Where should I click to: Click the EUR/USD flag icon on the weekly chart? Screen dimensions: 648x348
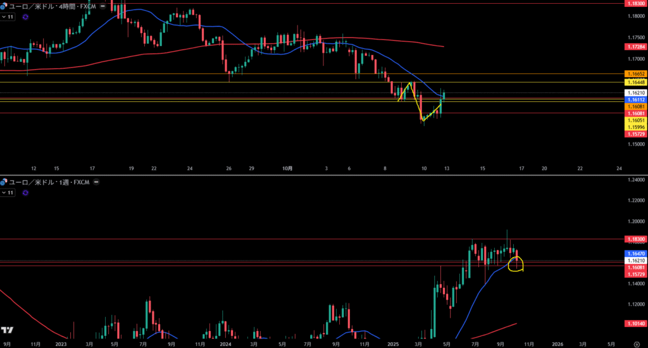pyautogui.click(x=4, y=182)
